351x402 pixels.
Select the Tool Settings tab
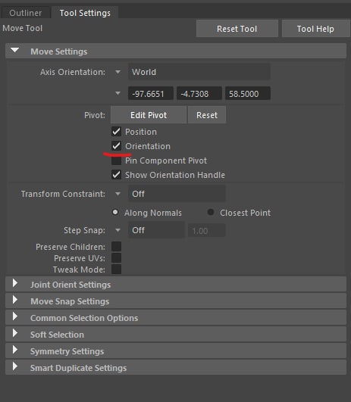[x=85, y=13]
